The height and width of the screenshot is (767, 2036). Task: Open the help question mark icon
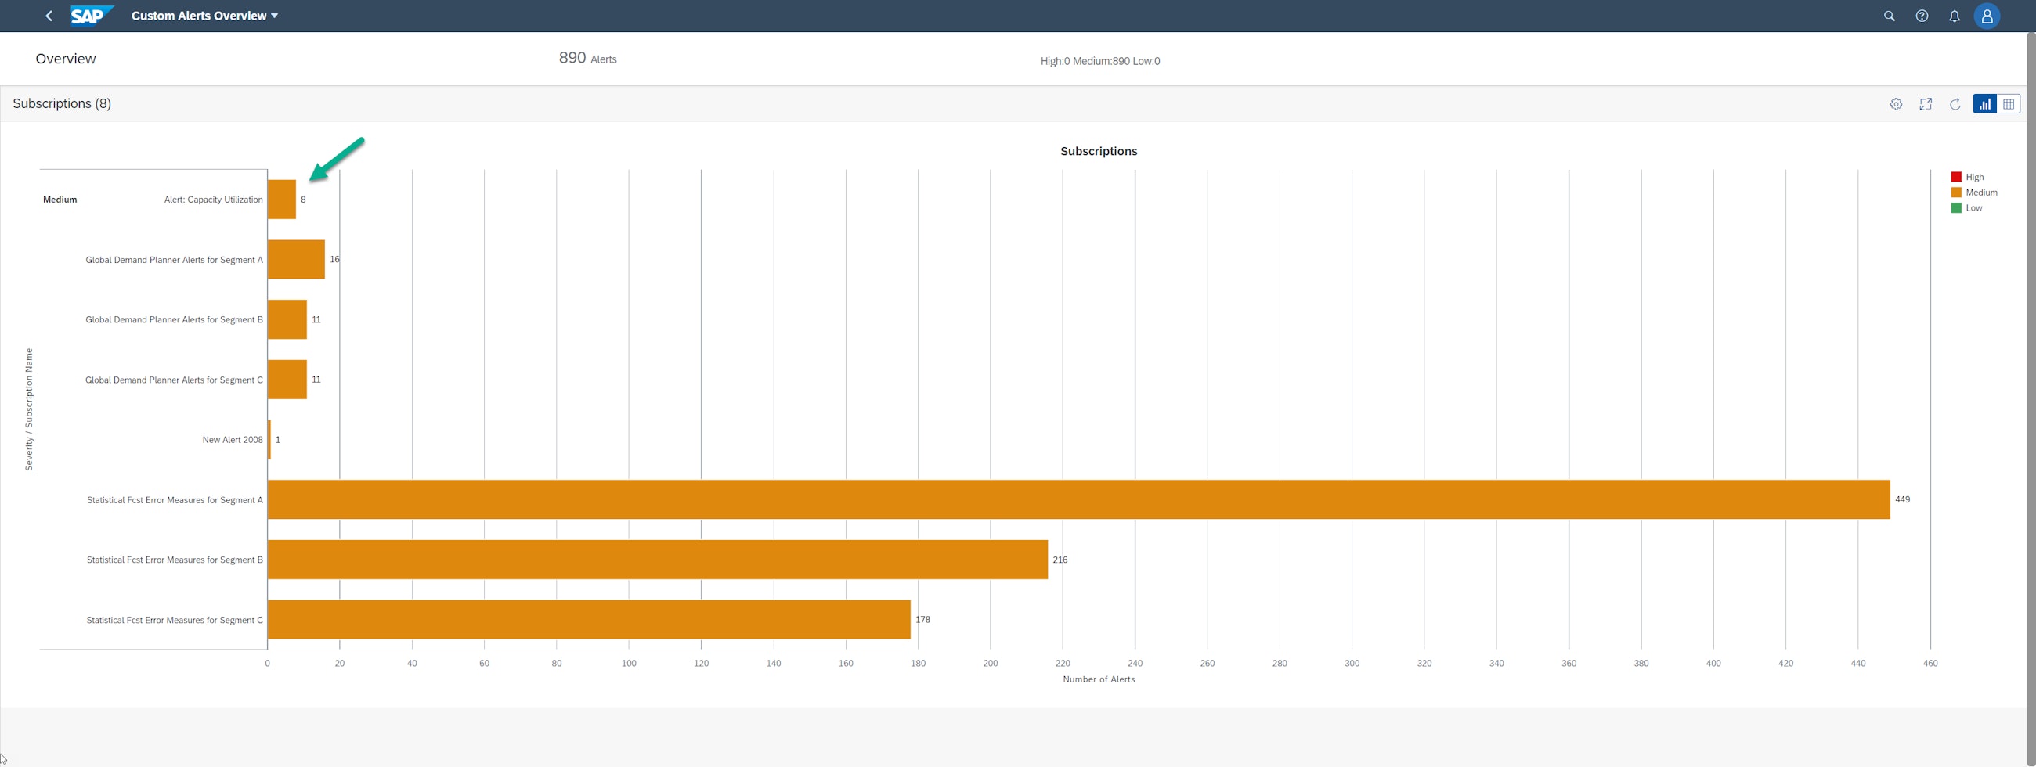1922,16
